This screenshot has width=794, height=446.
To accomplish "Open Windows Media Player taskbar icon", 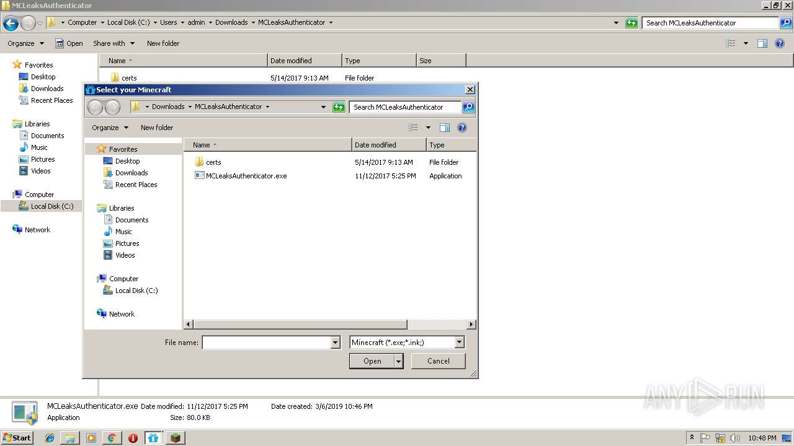I will (91, 438).
